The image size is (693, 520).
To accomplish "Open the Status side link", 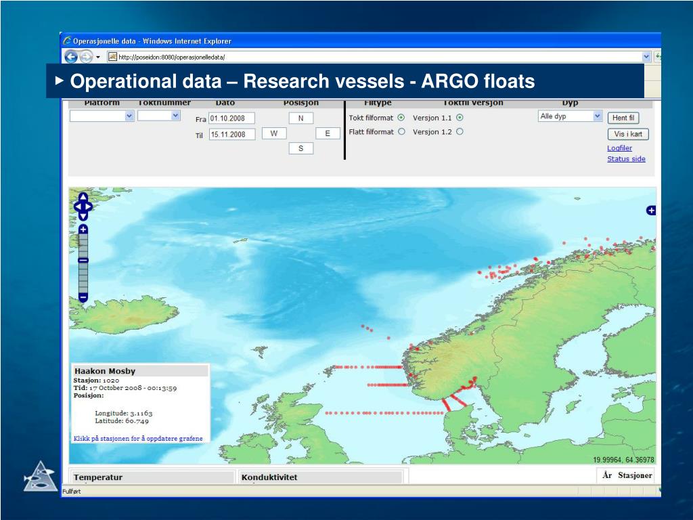I will [x=626, y=158].
